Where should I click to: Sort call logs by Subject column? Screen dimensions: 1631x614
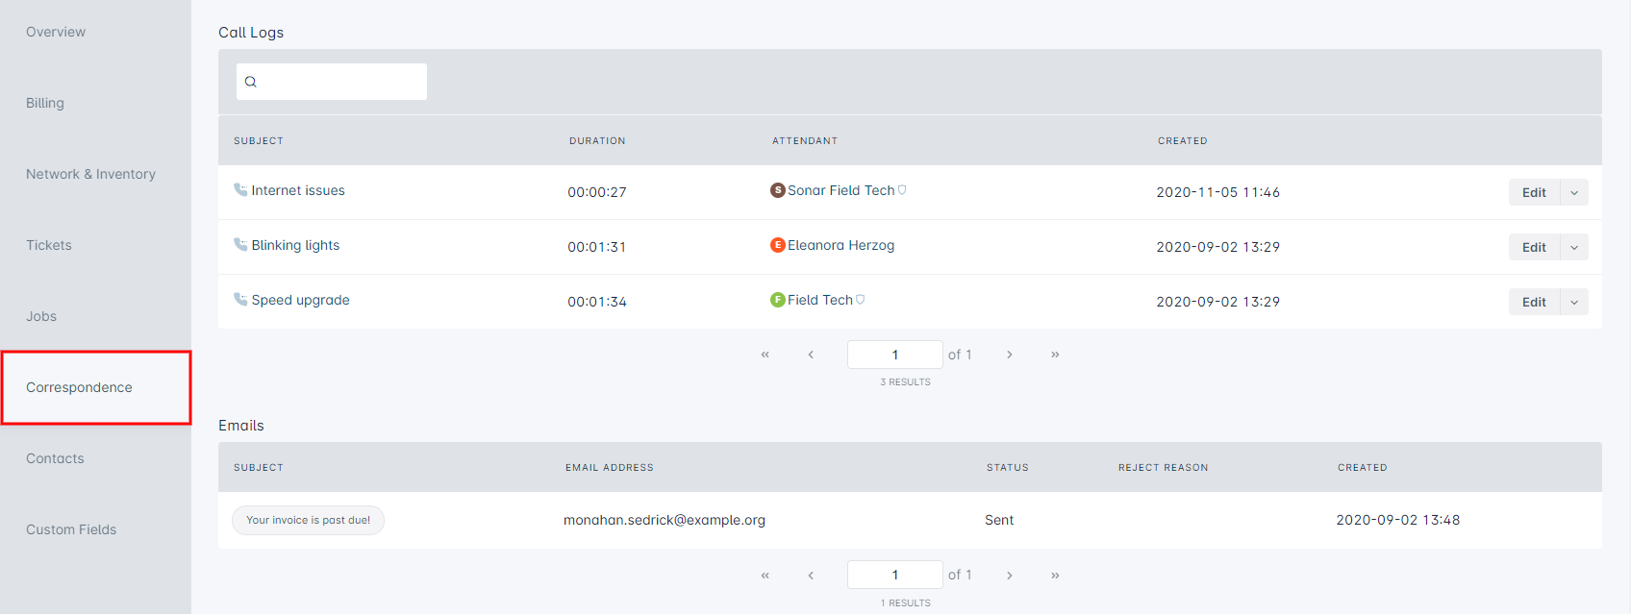(x=259, y=140)
